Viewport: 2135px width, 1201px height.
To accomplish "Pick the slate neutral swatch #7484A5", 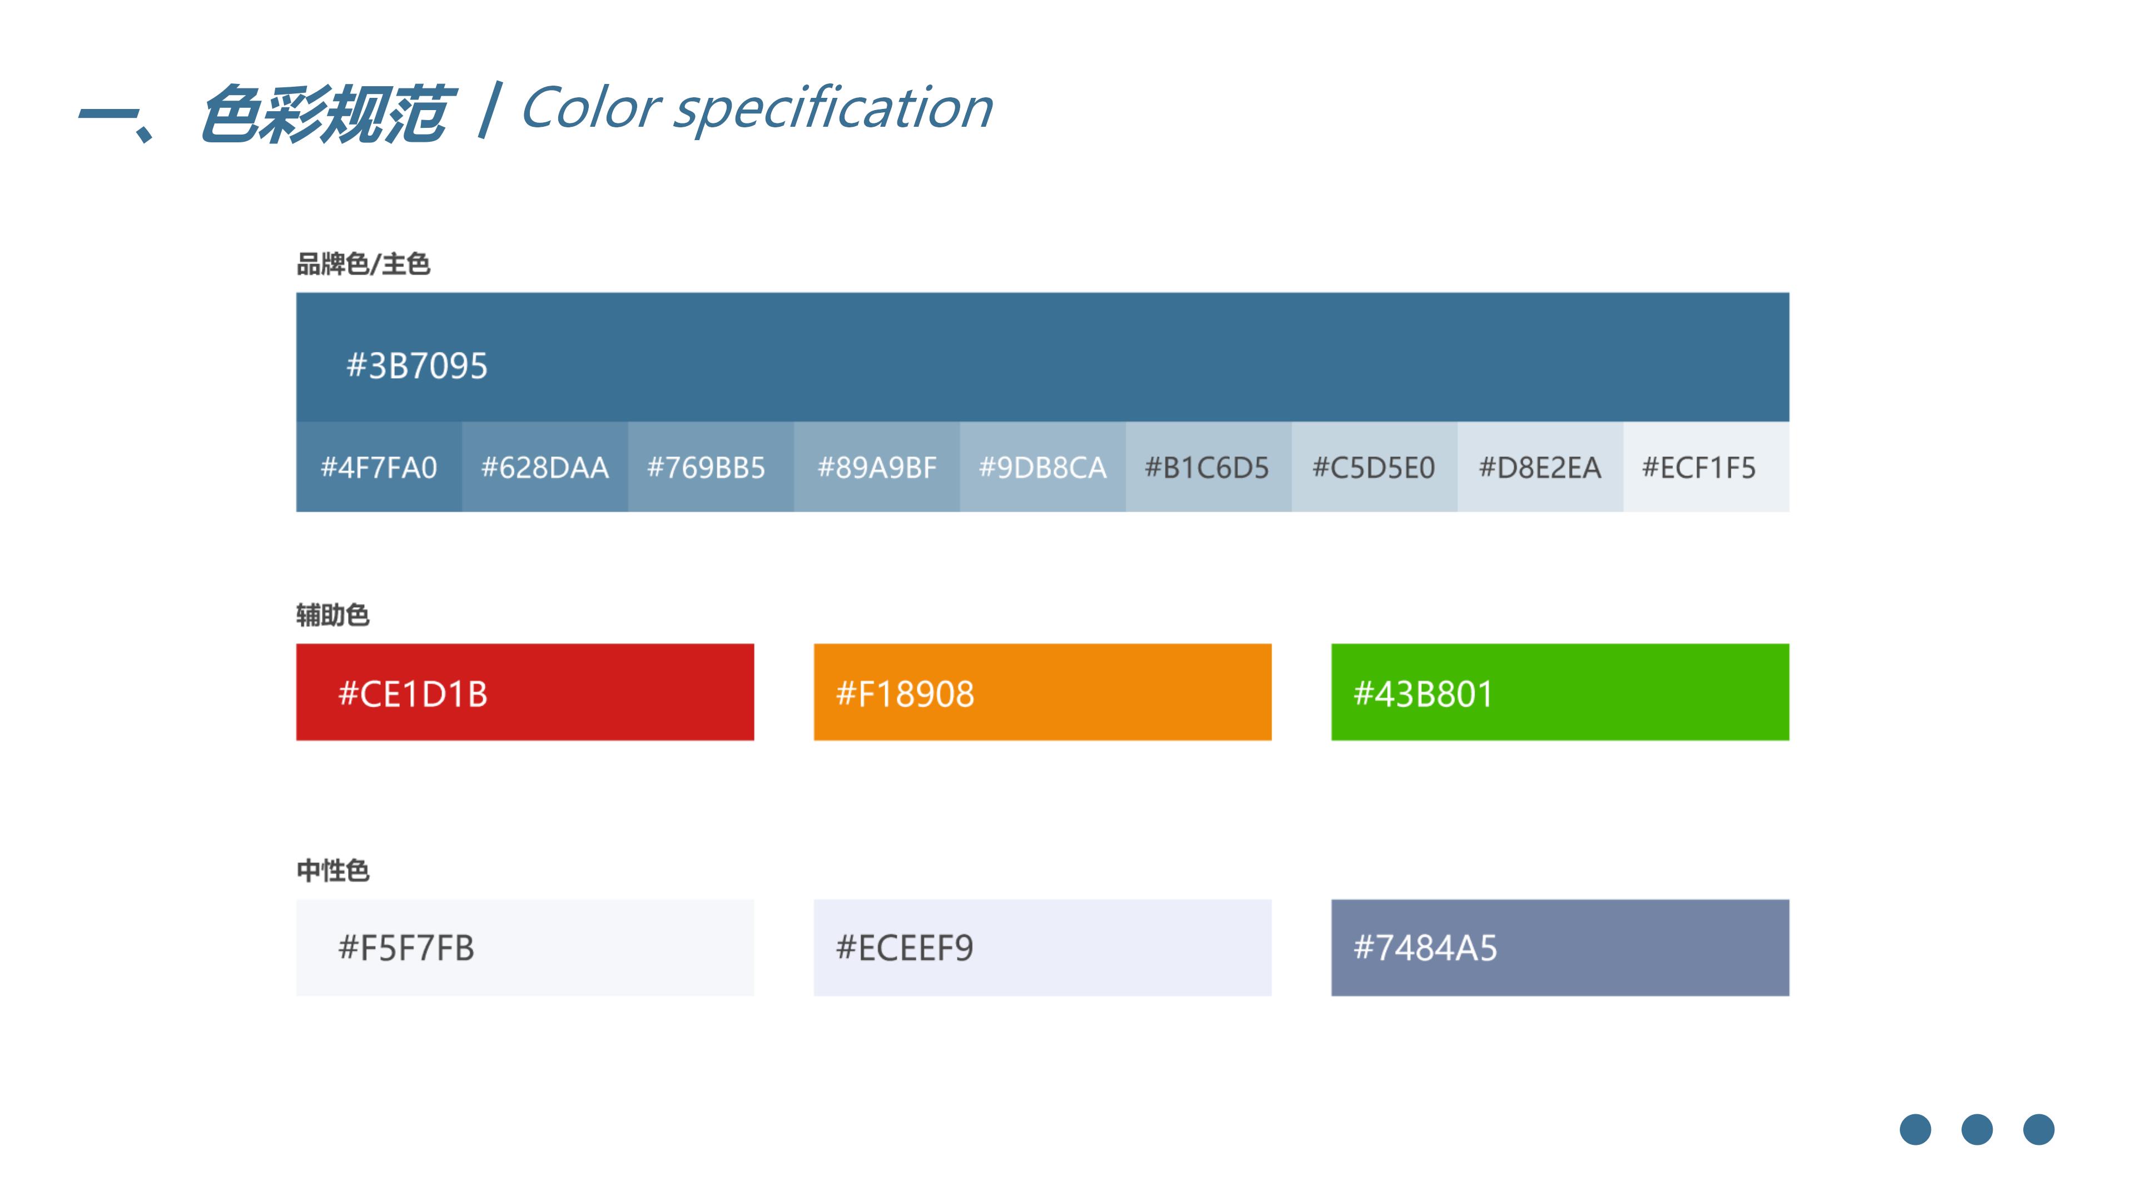I will point(1560,947).
